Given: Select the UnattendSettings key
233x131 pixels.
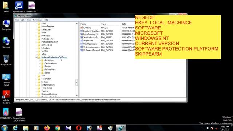Looking at the screenshot, I should pyautogui.click(x=49, y=94).
